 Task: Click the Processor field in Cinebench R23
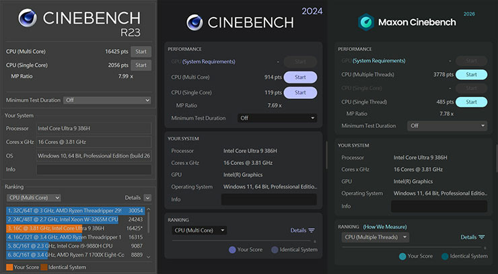(94, 129)
